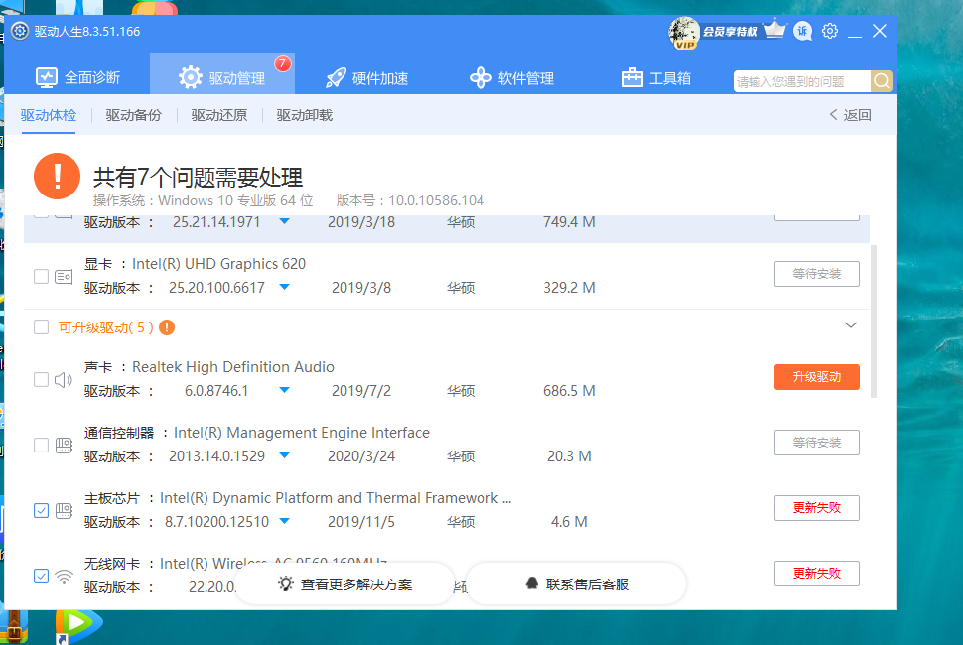Viewport: 963px width, 645px height.
Task: Click the problem search input field
Action: click(801, 81)
